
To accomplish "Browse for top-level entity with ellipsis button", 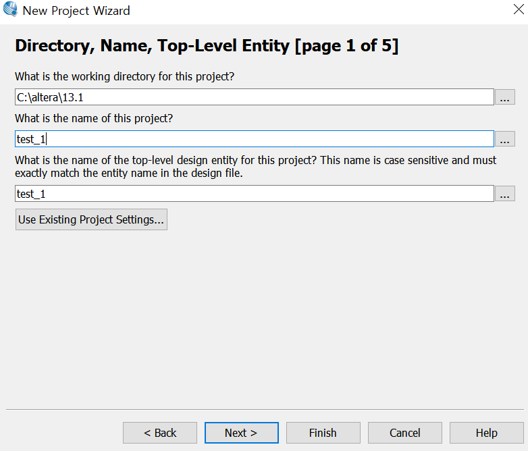I will tap(504, 193).
